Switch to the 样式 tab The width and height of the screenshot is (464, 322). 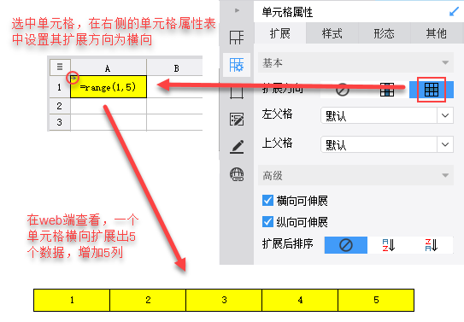[332, 33]
